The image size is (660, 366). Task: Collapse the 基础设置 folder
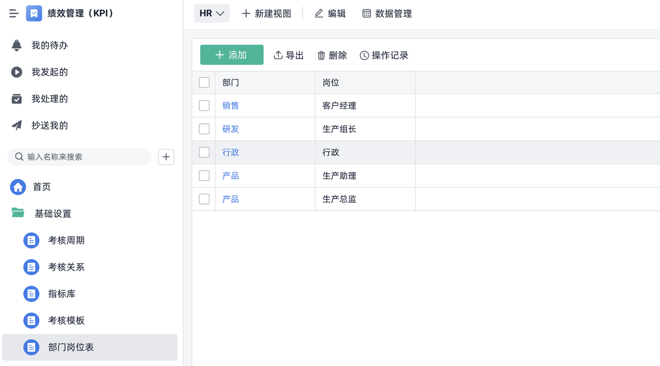[18, 214]
